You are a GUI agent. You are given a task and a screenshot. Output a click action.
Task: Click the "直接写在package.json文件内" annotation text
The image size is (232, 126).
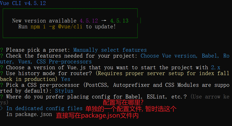click(x=97, y=115)
